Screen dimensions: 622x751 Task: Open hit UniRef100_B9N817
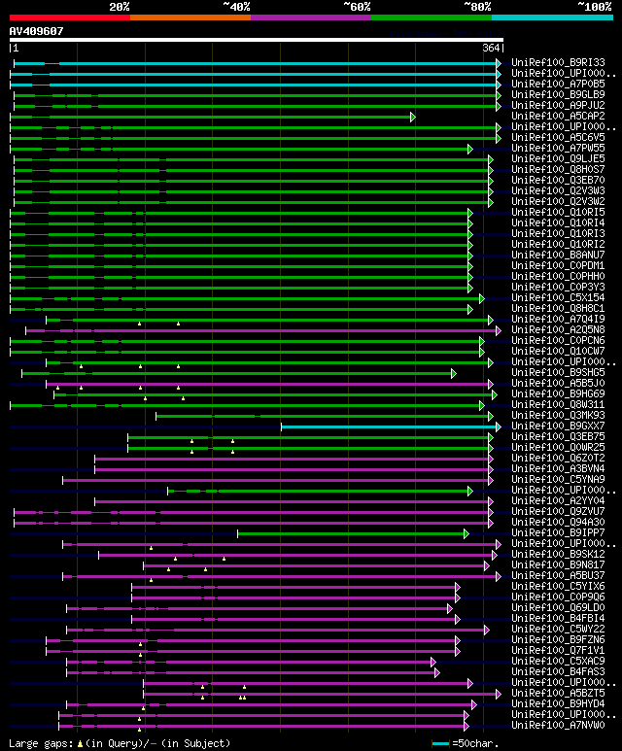click(x=558, y=565)
